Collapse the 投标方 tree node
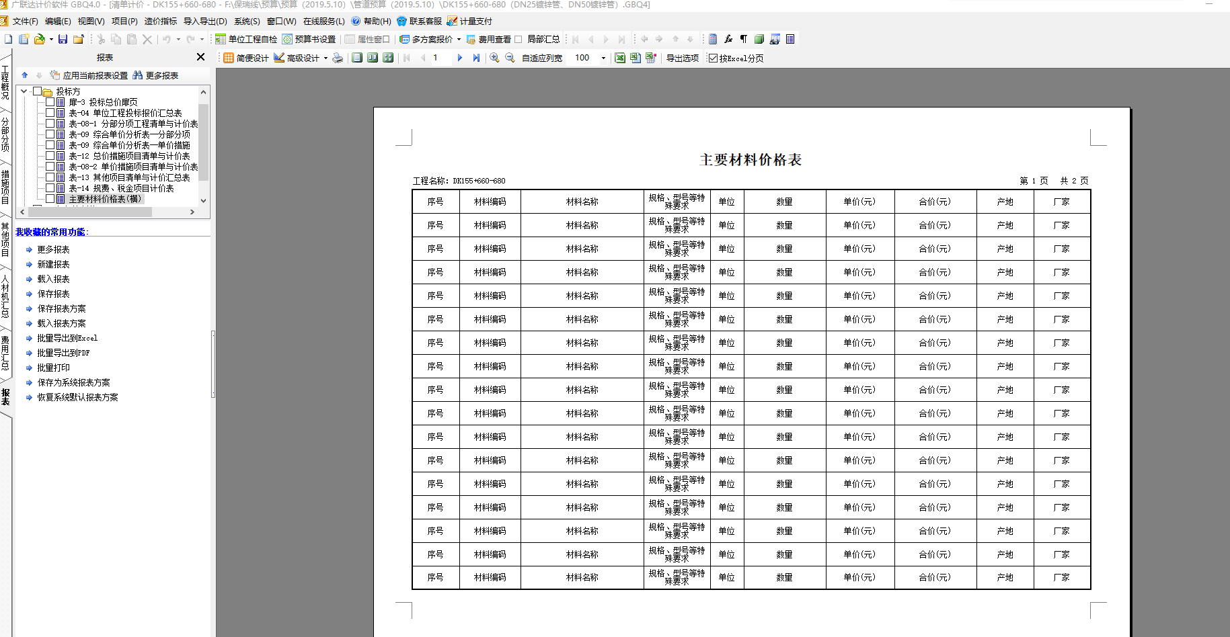 click(x=24, y=91)
